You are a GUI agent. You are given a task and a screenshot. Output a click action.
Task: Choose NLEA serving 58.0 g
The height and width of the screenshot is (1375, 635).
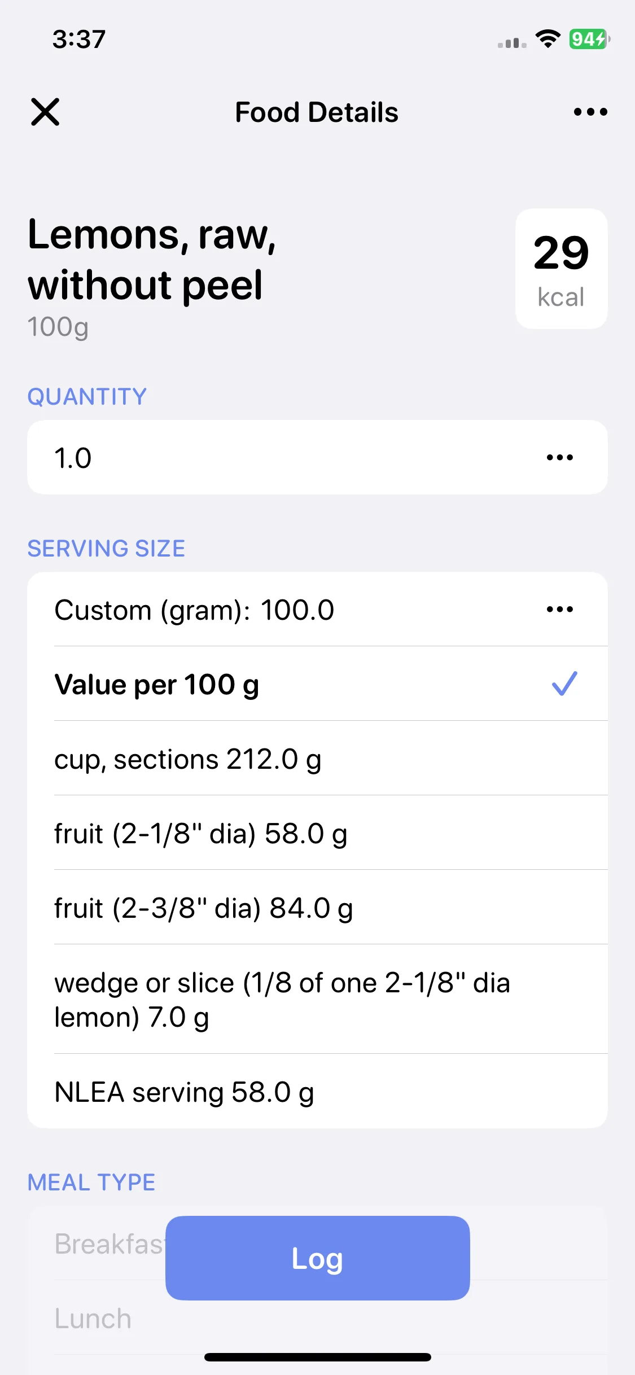317,1091
